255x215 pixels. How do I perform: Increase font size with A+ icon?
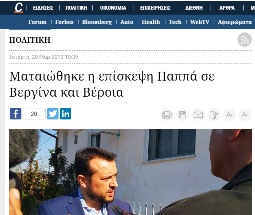[229, 115]
